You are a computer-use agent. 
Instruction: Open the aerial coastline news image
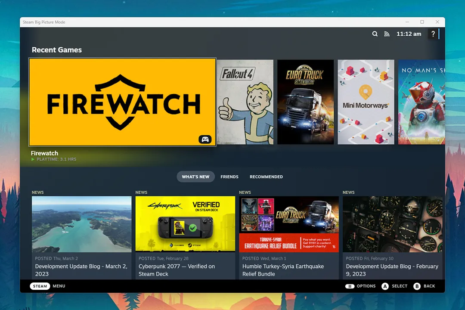[x=81, y=224]
